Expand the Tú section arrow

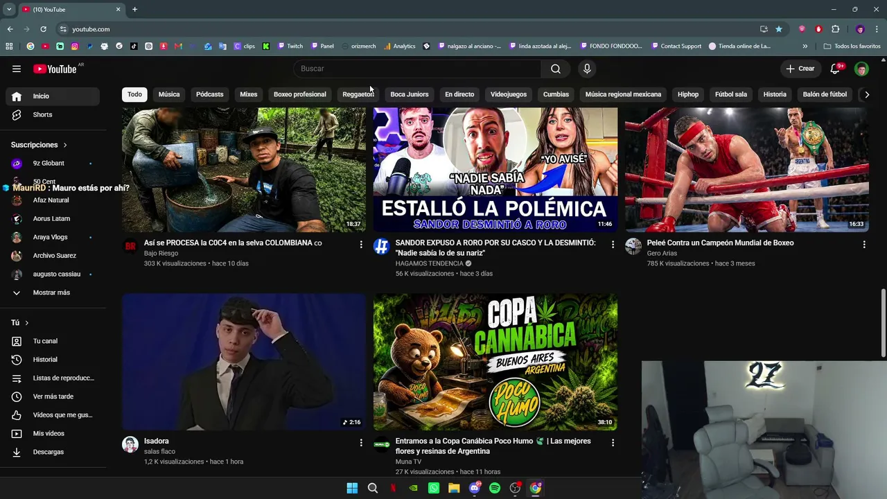(x=27, y=323)
